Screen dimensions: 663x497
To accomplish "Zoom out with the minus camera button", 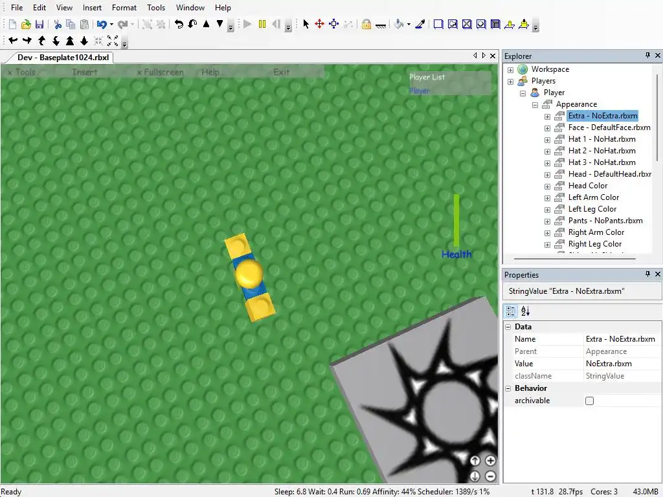I will point(490,476).
